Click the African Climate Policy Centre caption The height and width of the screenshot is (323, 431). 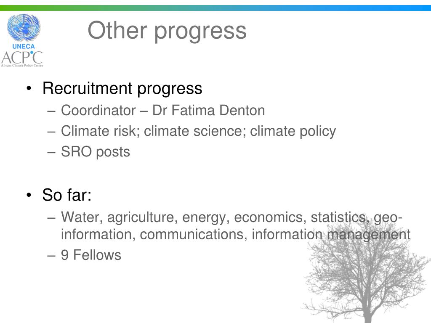point(22,65)
